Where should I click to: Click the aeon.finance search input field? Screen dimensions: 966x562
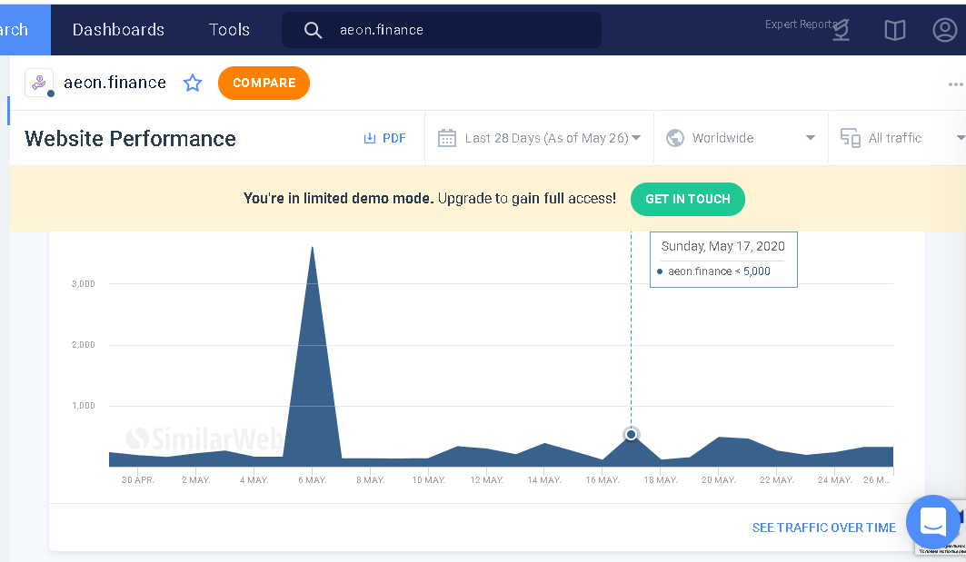pyautogui.click(x=441, y=30)
